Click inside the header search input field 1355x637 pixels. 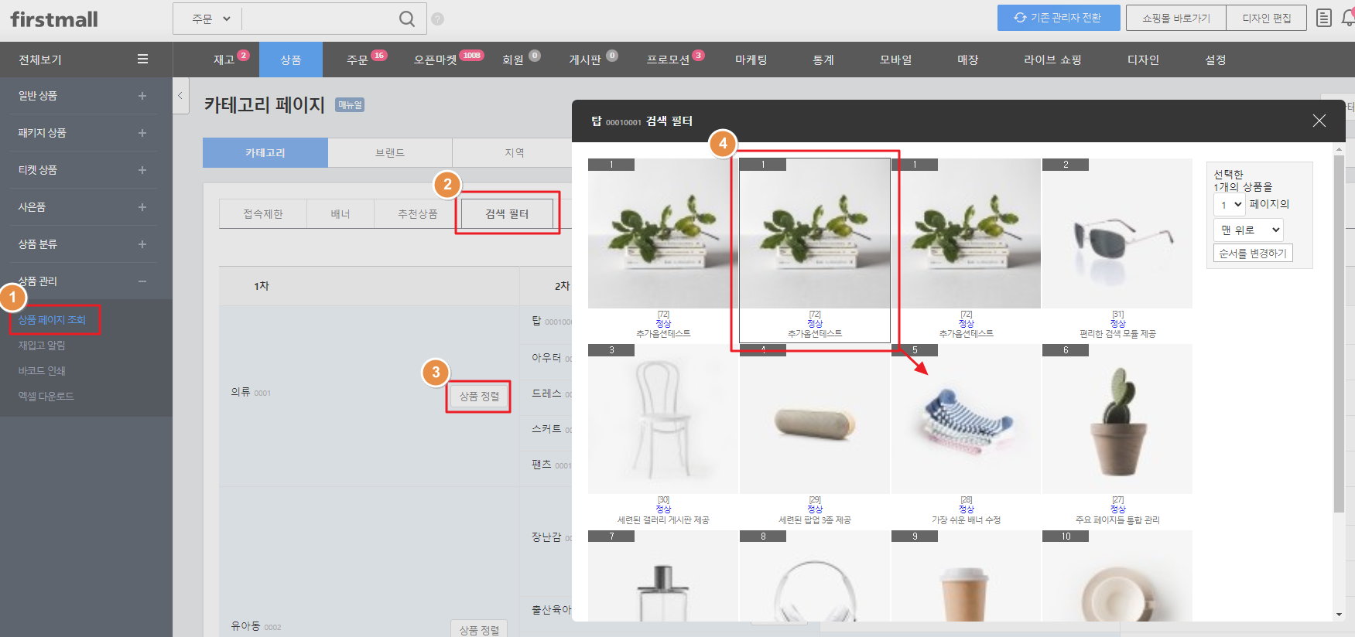[319, 19]
